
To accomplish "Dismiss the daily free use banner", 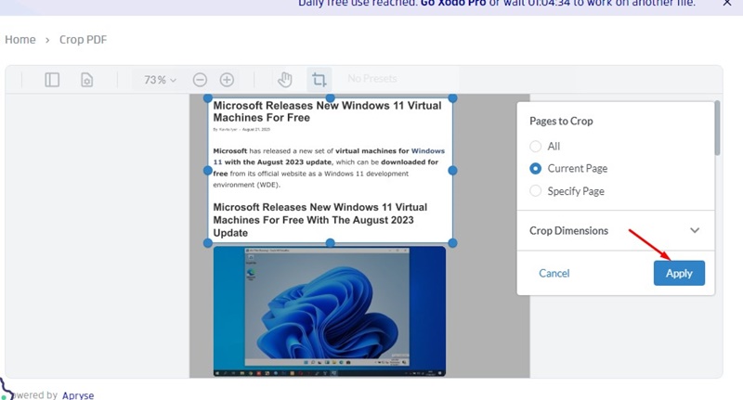I will pos(727,3).
